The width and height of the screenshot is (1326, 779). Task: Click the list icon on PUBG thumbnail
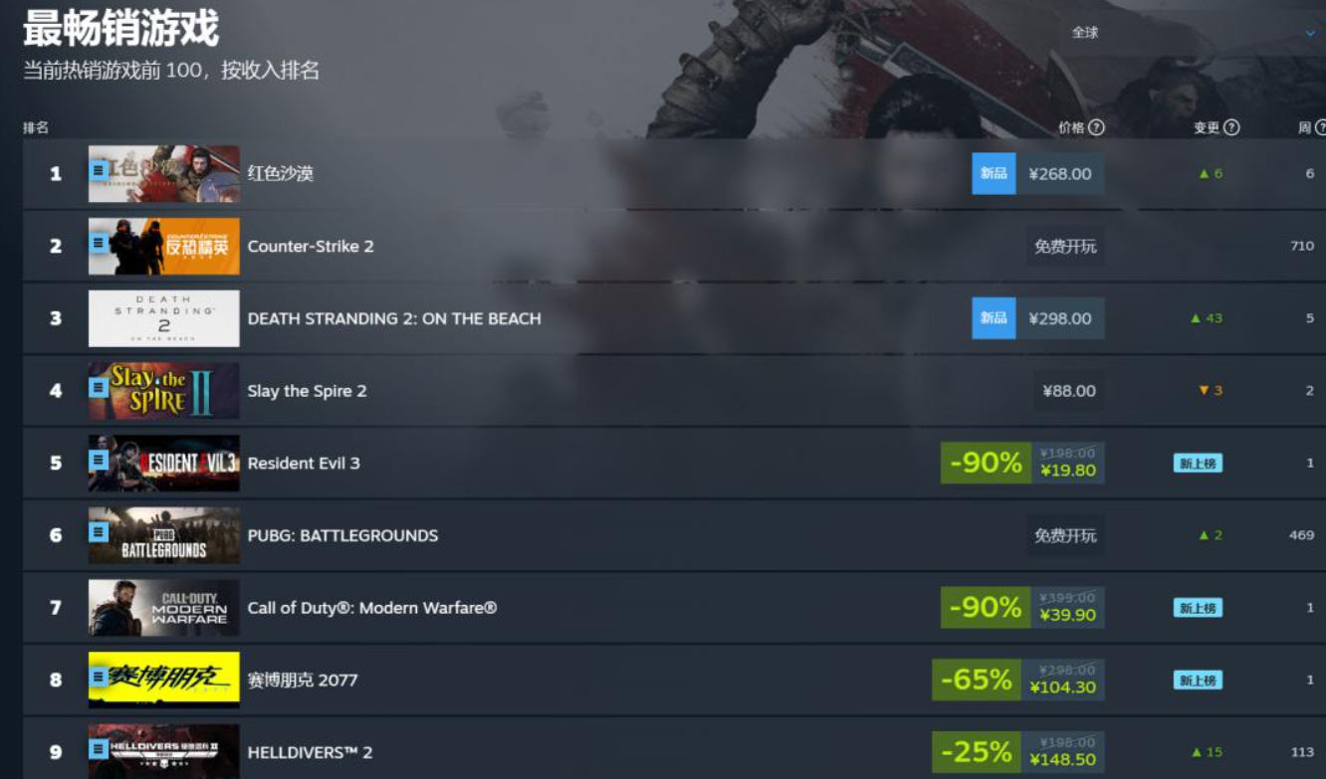pyautogui.click(x=99, y=532)
